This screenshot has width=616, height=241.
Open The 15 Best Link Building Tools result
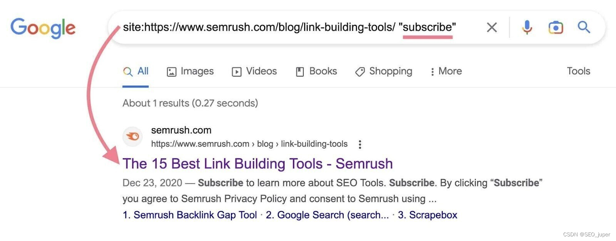[258, 164]
